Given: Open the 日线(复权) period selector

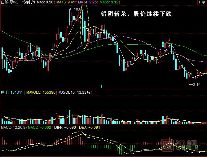Looking at the screenshot, I should pyautogui.click(x=10, y=2).
